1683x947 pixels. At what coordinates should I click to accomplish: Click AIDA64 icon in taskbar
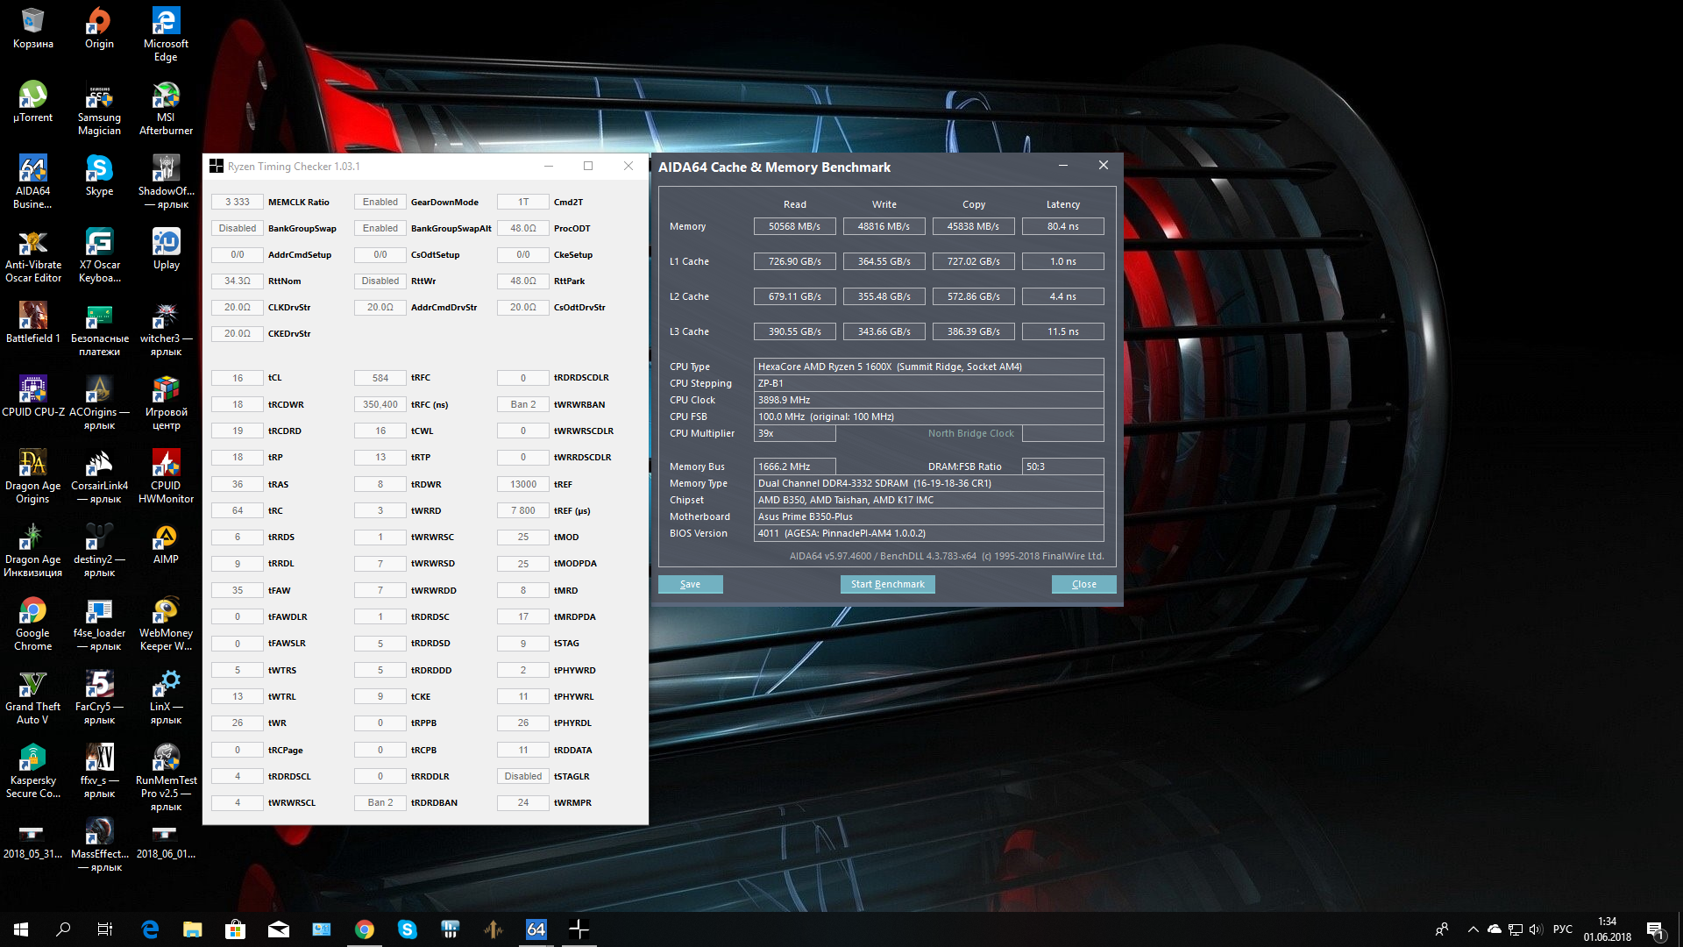tap(536, 929)
